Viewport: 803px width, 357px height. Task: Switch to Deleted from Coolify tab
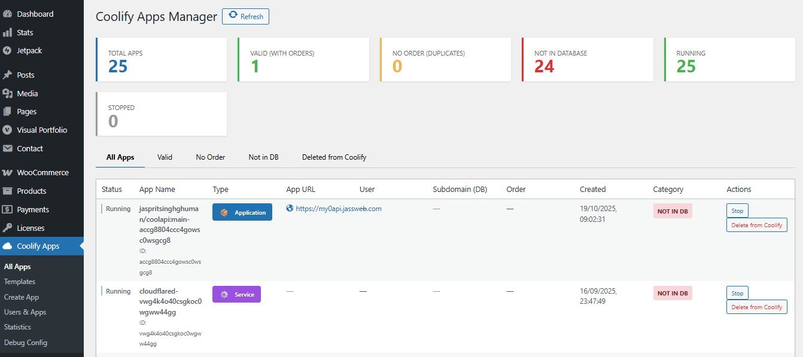coord(334,157)
